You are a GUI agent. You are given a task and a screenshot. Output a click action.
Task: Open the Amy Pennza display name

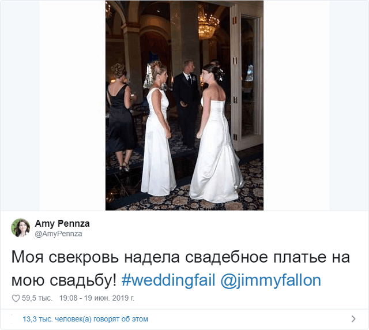(62, 223)
